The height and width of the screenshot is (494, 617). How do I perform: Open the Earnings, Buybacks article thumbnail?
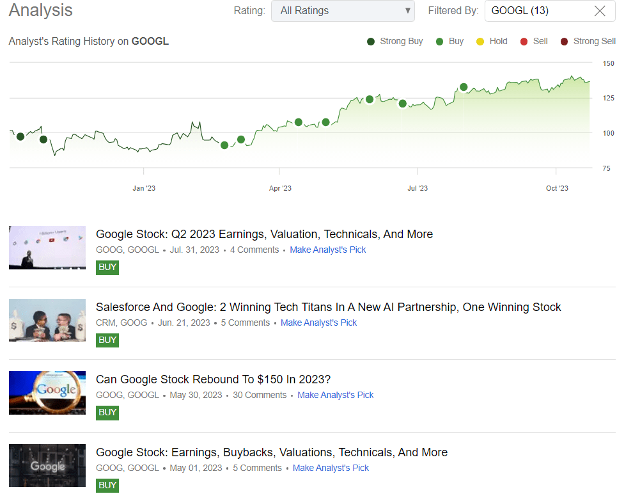click(47, 465)
